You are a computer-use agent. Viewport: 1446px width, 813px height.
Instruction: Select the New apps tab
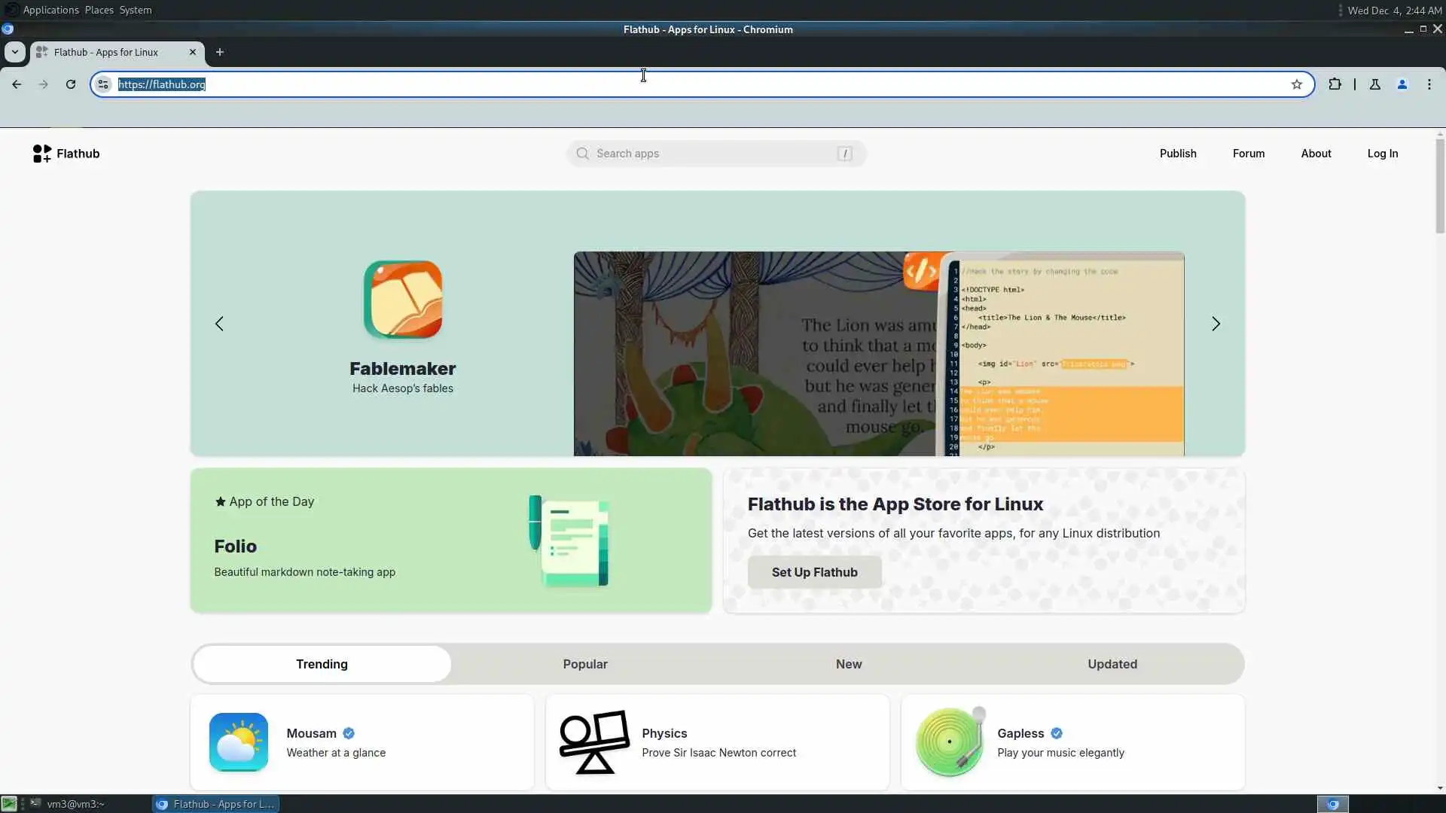[849, 664]
